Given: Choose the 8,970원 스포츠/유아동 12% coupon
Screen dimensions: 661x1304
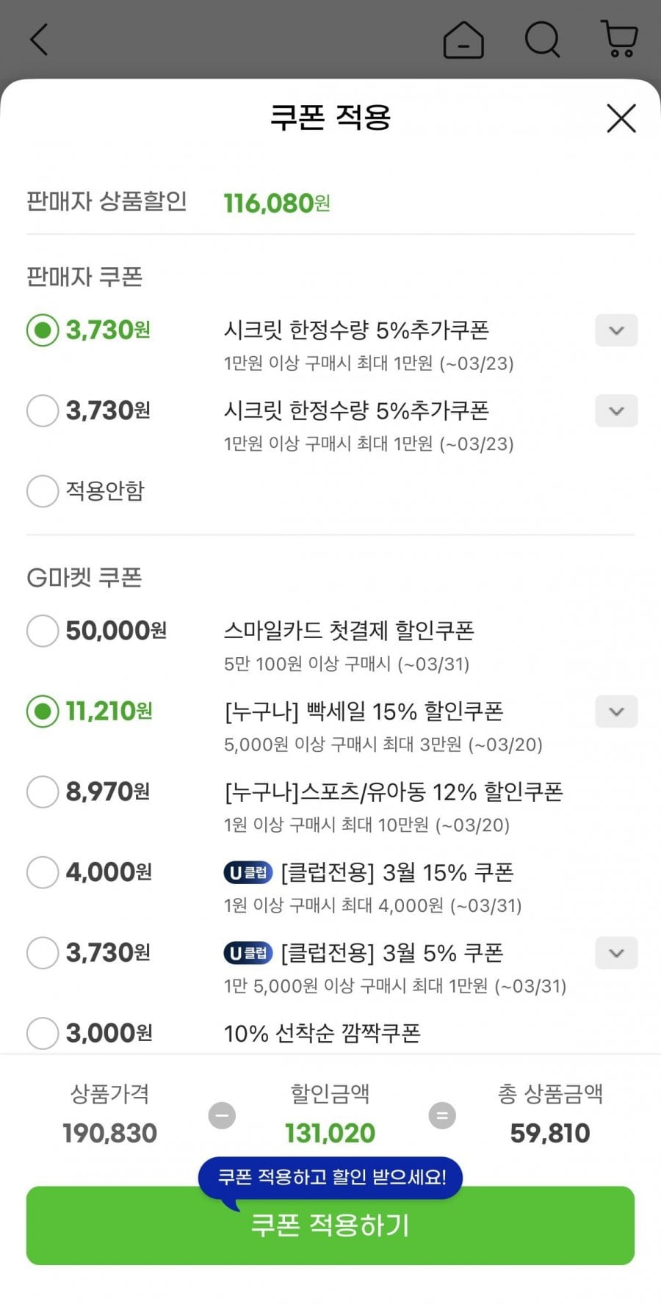Looking at the screenshot, I should [x=43, y=792].
